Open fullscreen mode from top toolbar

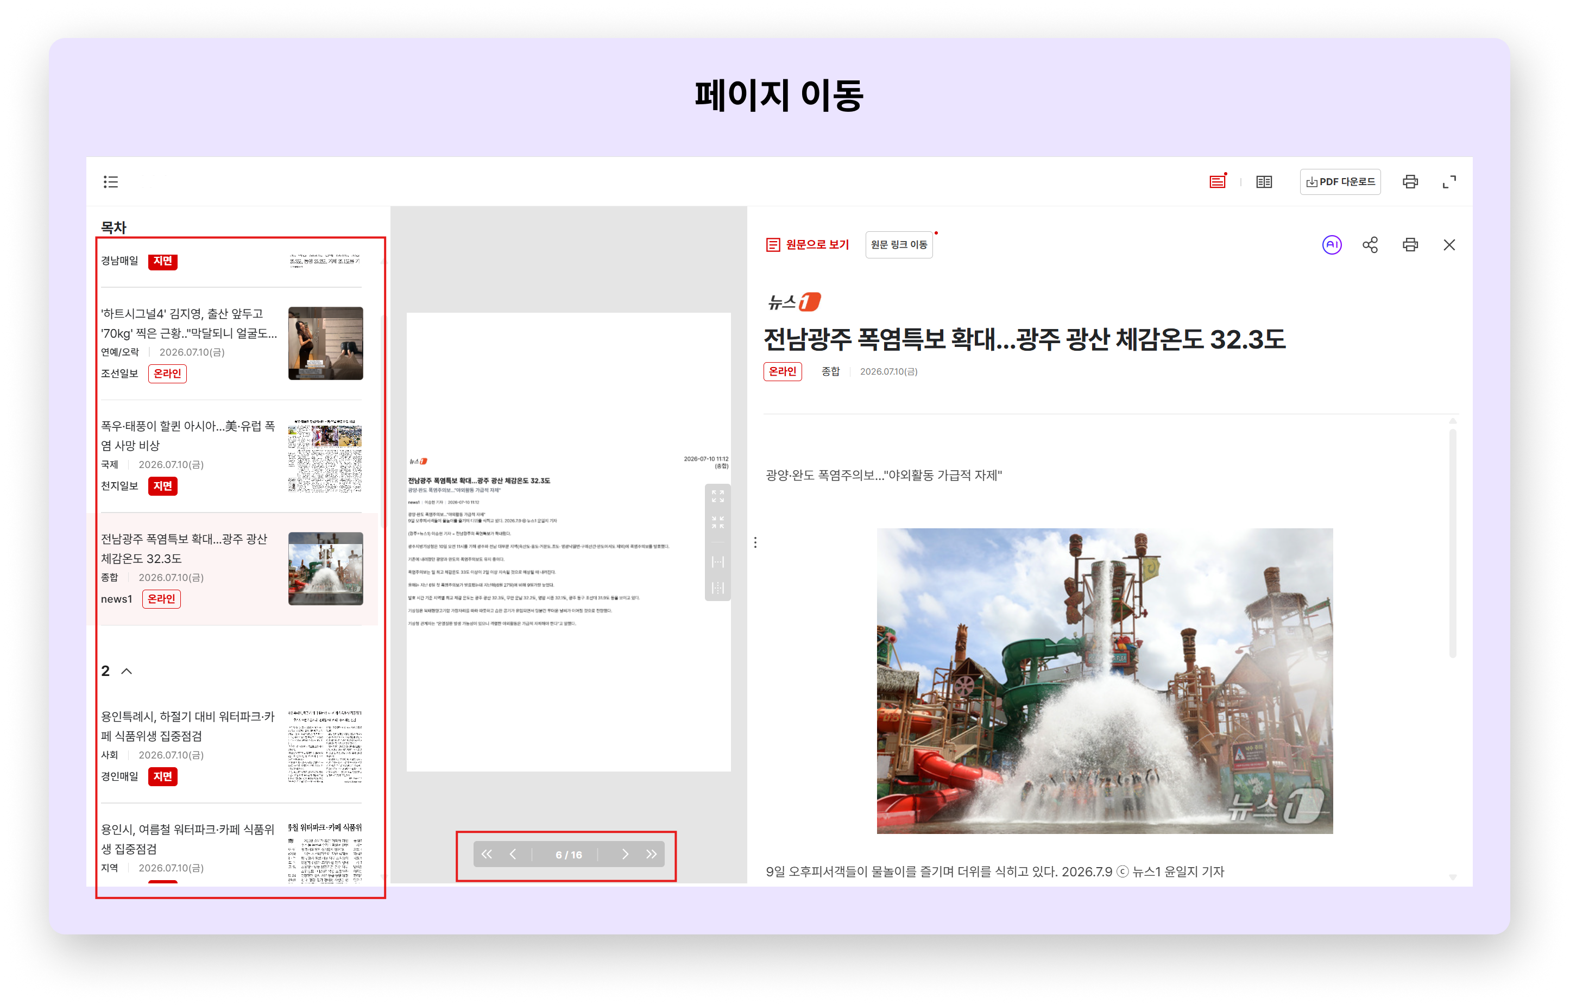click(1449, 181)
